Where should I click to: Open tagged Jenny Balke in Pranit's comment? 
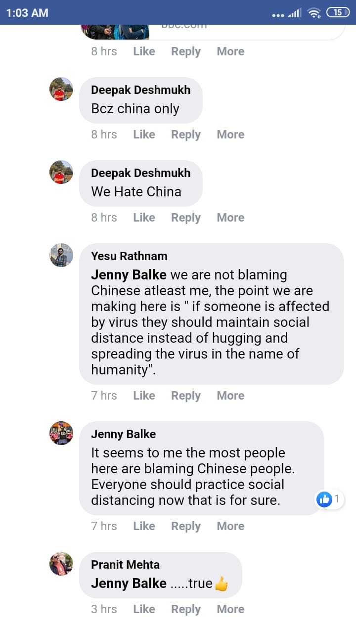[129, 584]
